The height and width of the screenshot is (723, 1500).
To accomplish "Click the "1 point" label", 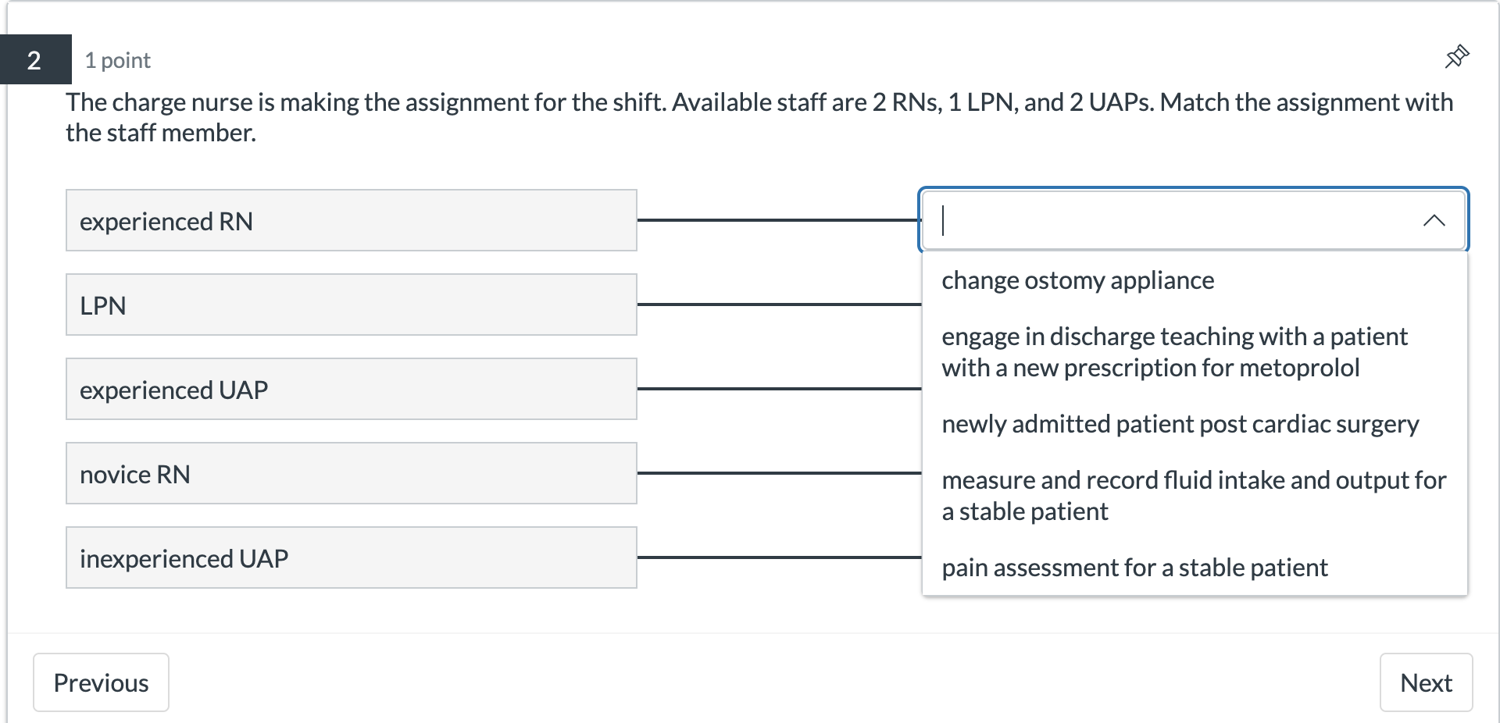I will [117, 59].
